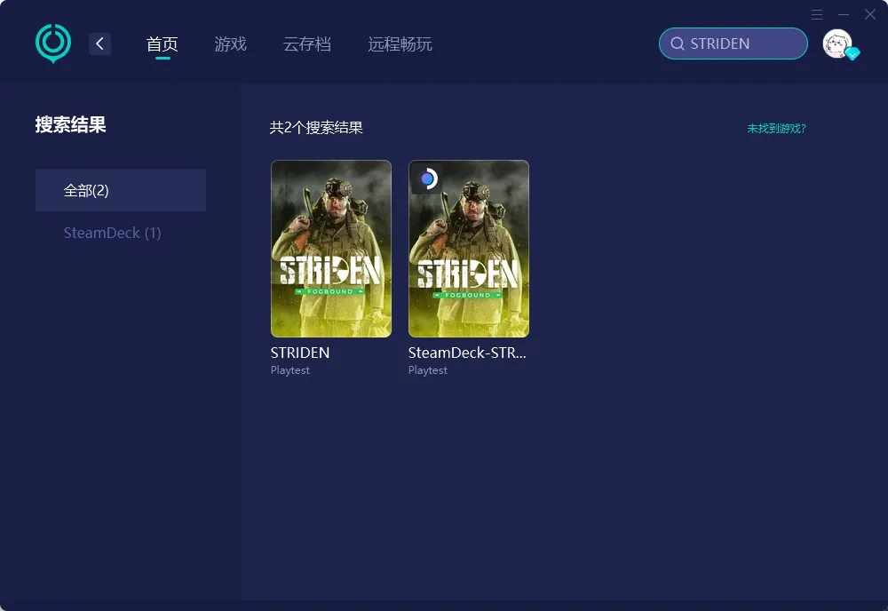Click the STRIDEN title under first cover
Image resolution: width=888 pixels, height=611 pixels.
(300, 353)
